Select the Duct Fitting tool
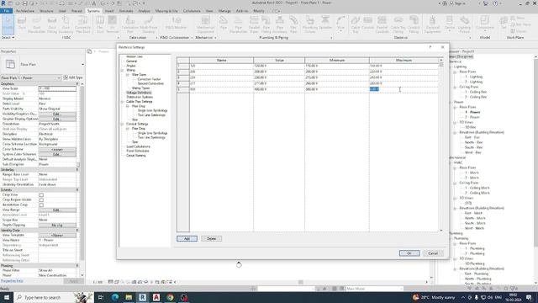The width and height of the screenshot is (538, 303). 52,24
